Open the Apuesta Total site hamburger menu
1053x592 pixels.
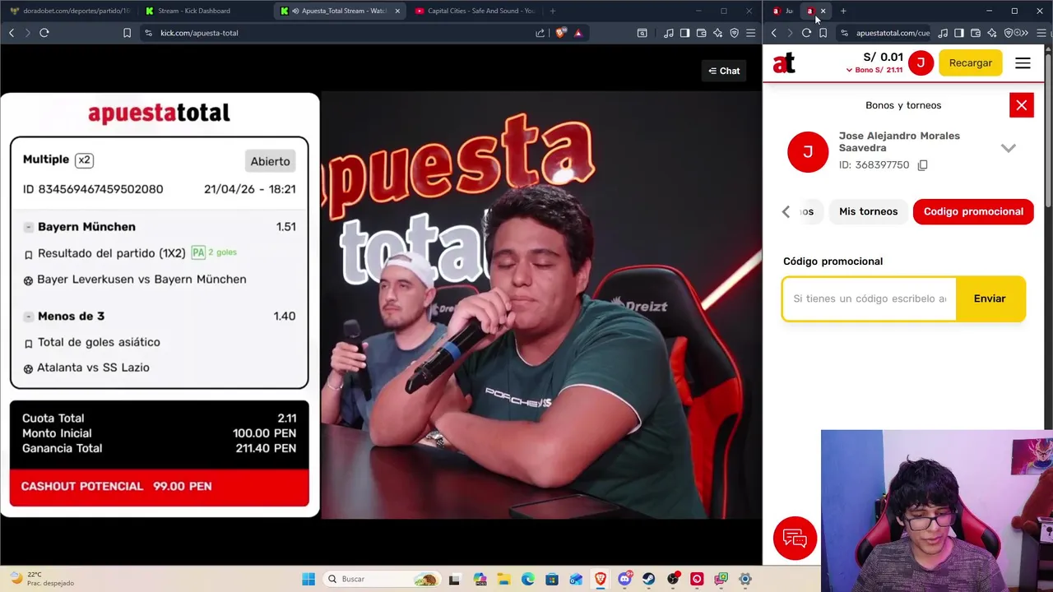click(x=1023, y=63)
